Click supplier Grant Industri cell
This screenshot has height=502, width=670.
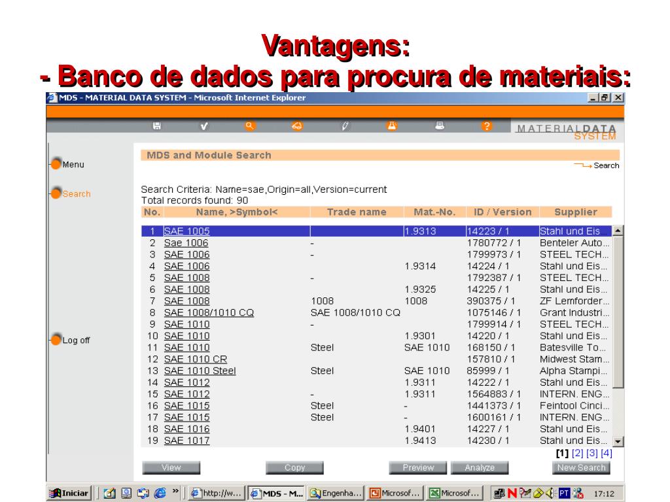coord(574,312)
